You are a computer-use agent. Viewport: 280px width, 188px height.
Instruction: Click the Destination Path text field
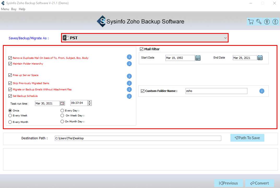[x=138, y=138]
